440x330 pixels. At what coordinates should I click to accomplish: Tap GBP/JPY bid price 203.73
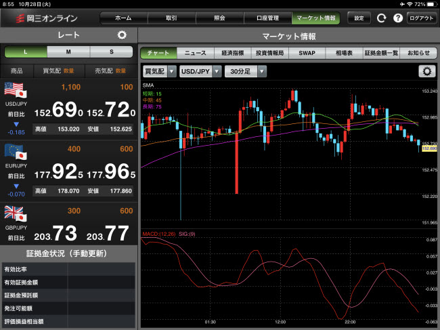(x=56, y=234)
